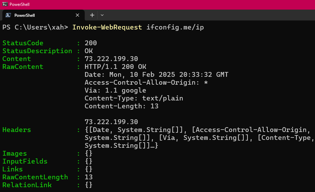The width and height of the screenshot is (315, 192).
Task: Click the StatusCode property name
Action: point(23,43)
